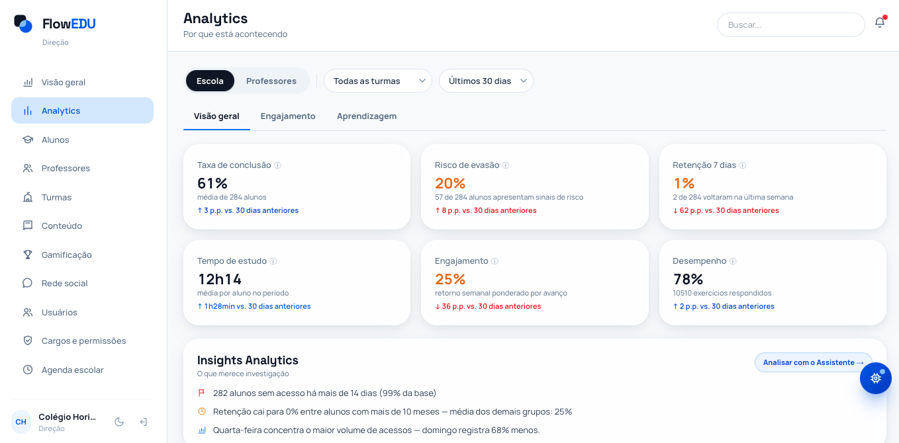Click 'Quarta-feira concentra o maior volume' insight
The height and width of the screenshot is (443, 899).
(377, 430)
